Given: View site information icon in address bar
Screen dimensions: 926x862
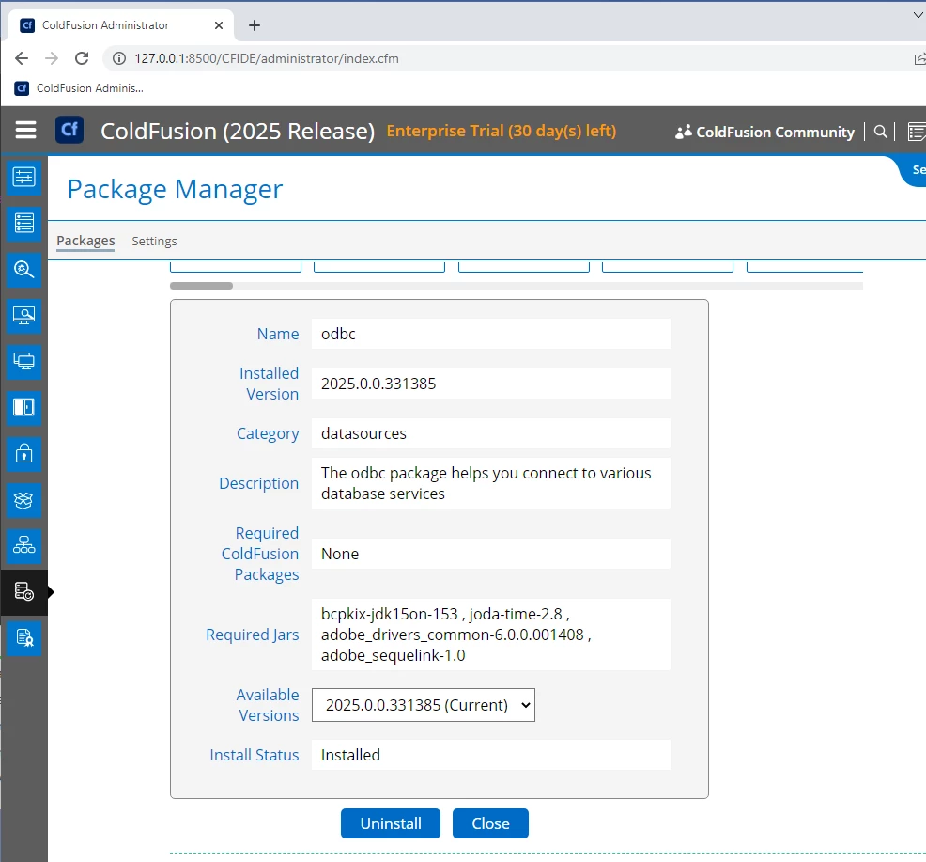Looking at the screenshot, I should (119, 58).
